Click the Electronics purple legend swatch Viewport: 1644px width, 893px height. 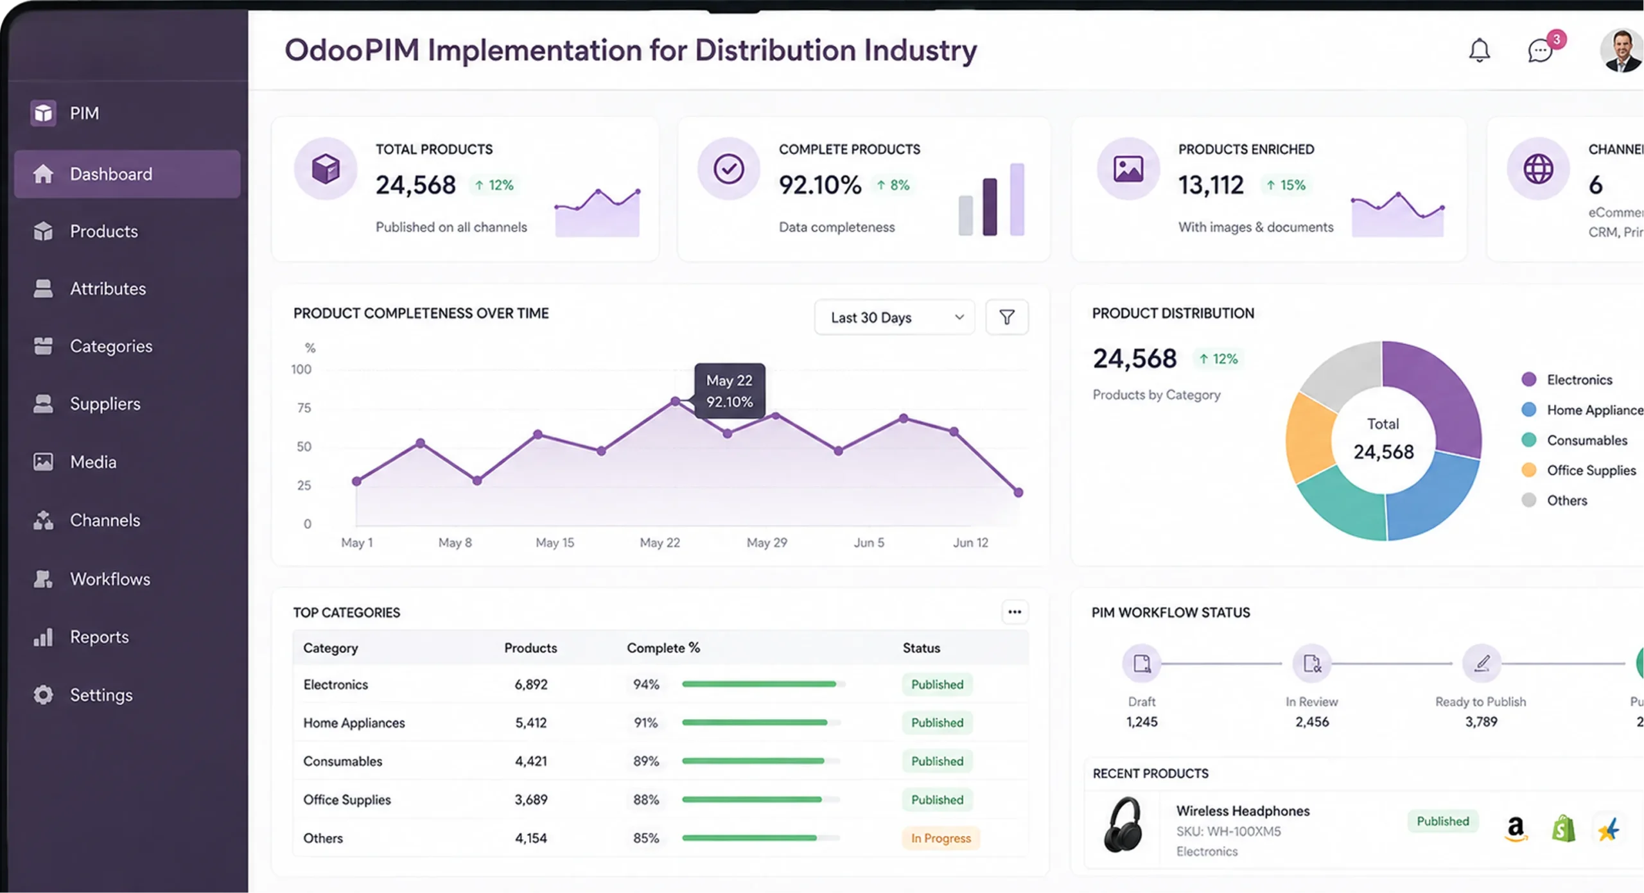[1529, 379]
